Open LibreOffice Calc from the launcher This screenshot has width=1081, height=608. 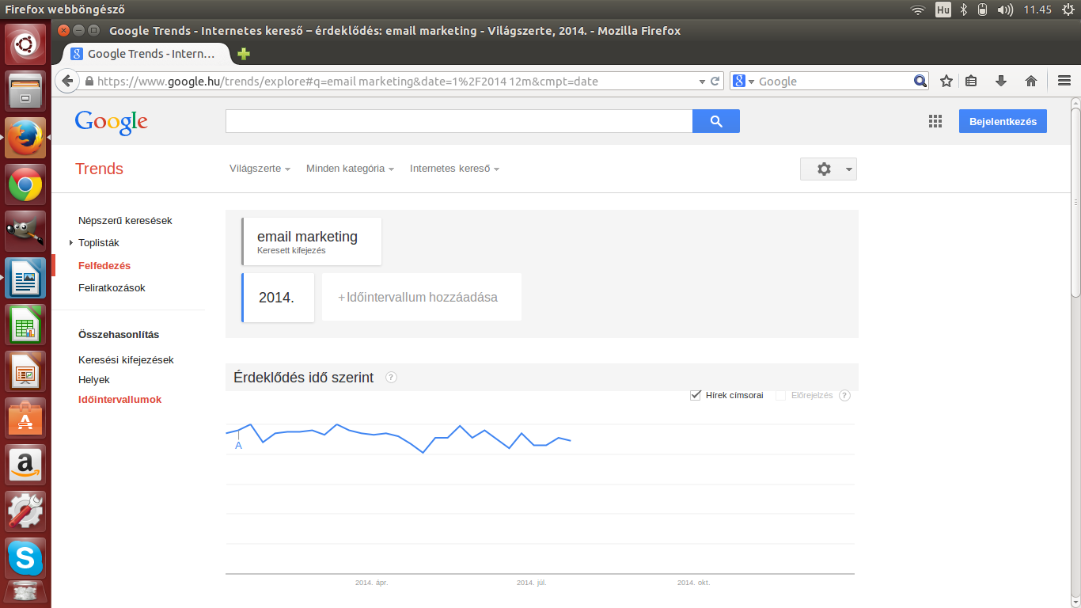(x=25, y=325)
